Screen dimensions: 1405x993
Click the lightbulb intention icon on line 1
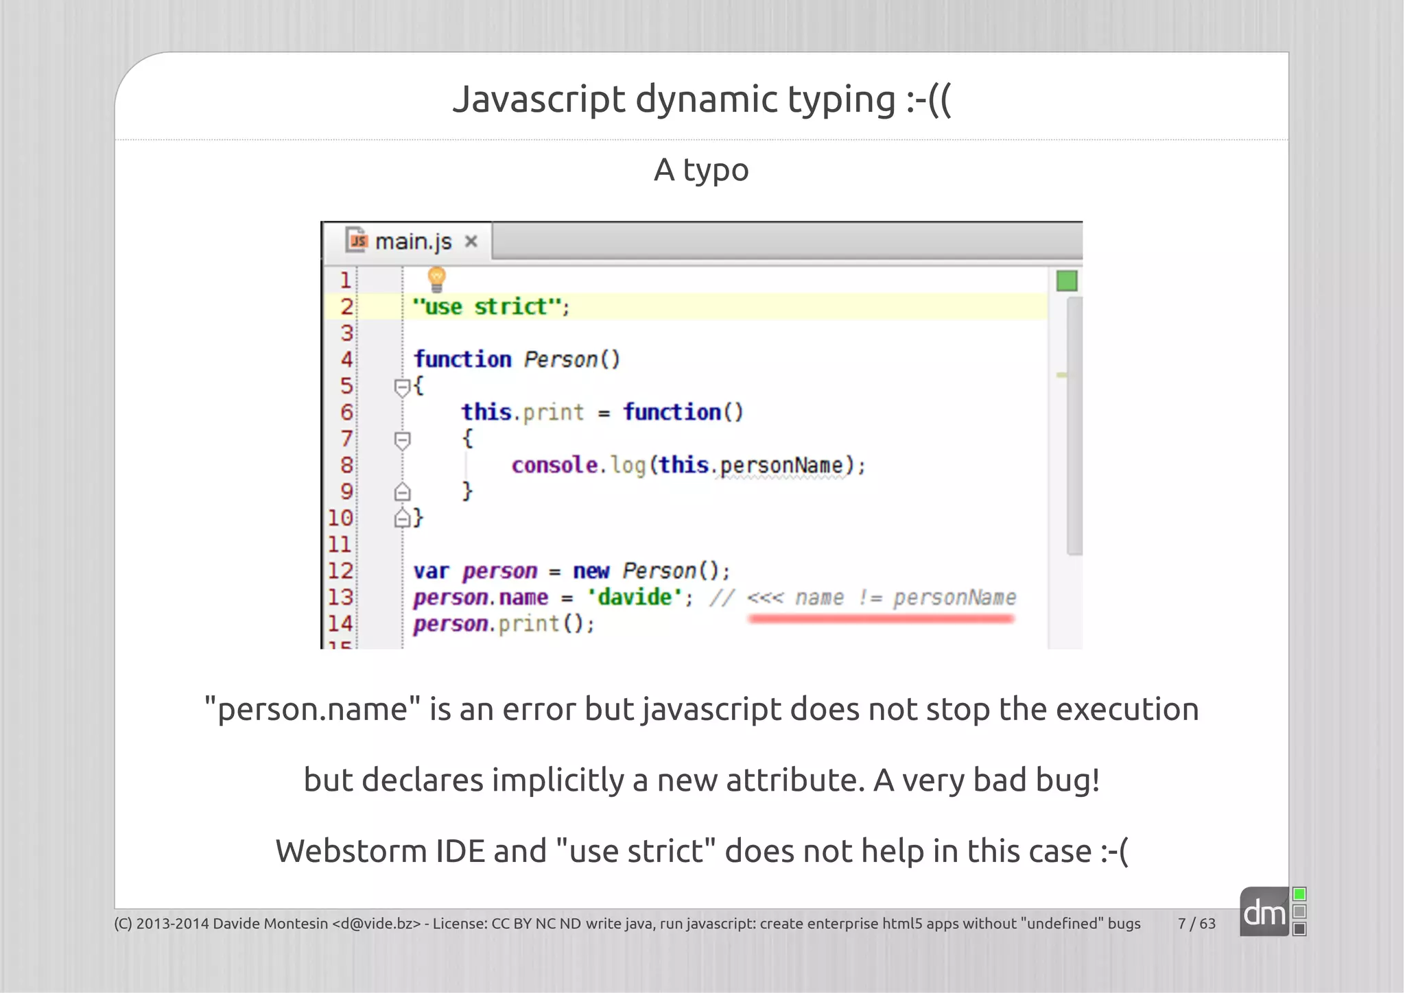point(436,280)
